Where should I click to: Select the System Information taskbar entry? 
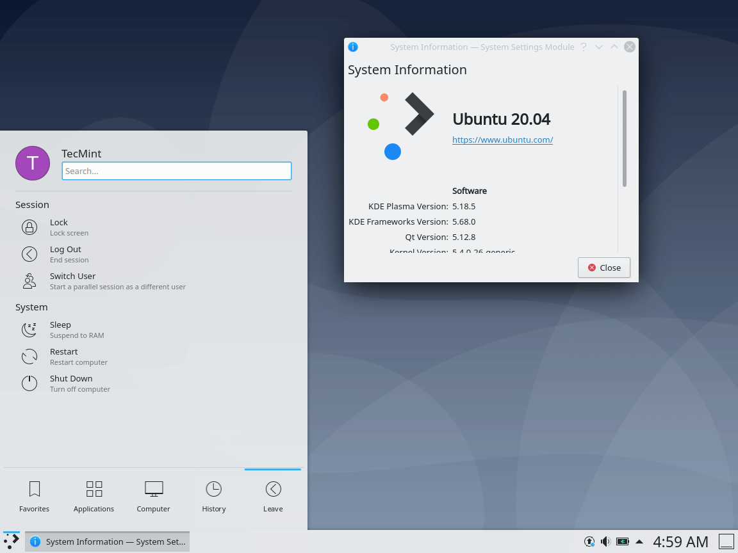pyautogui.click(x=106, y=541)
